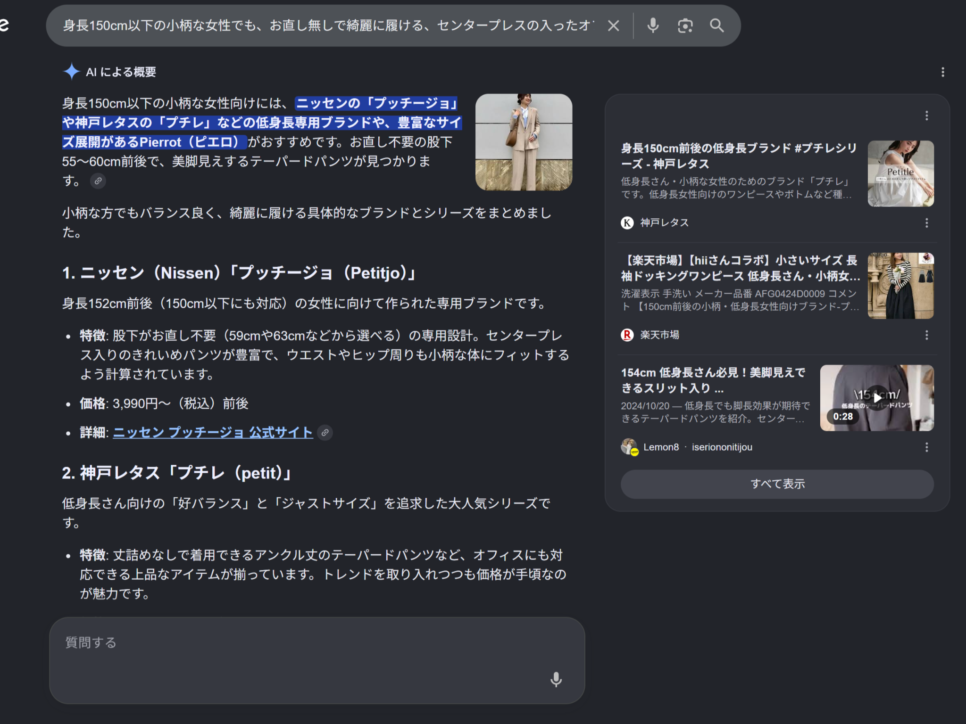966x724 pixels.
Task: Clear the search query with X icon
Action: (613, 25)
